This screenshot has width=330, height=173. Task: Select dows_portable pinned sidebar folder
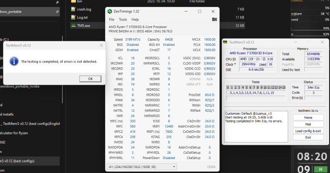point(29,12)
